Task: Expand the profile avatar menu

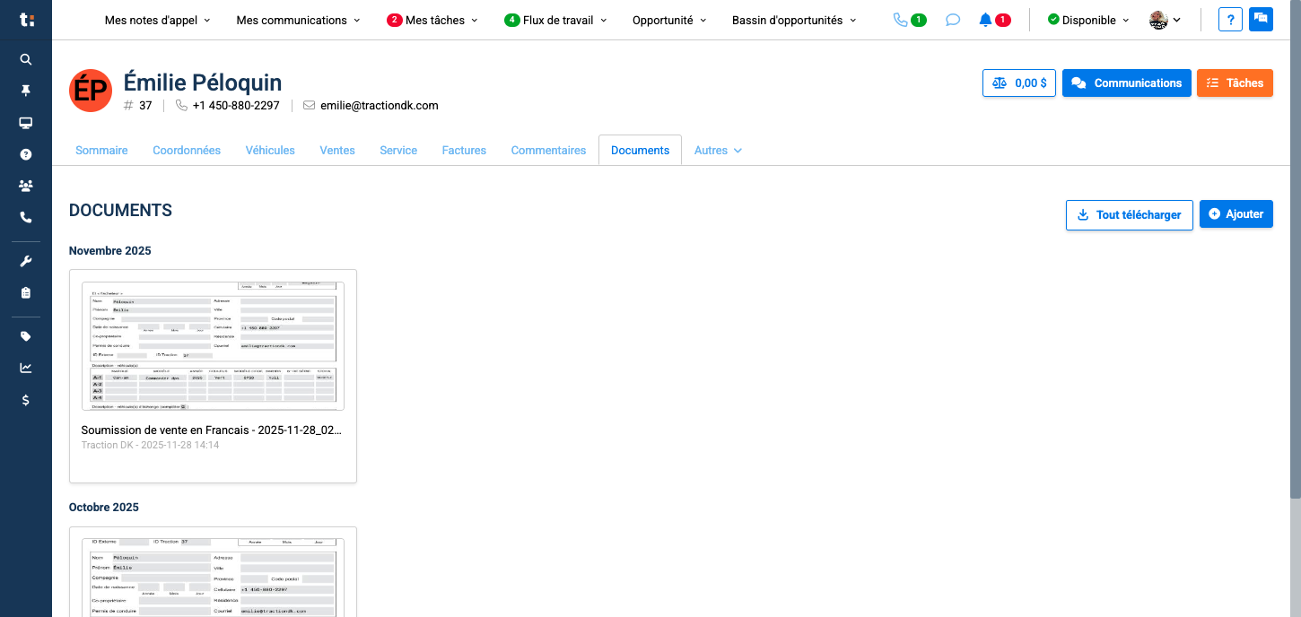Action: [1164, 19]
